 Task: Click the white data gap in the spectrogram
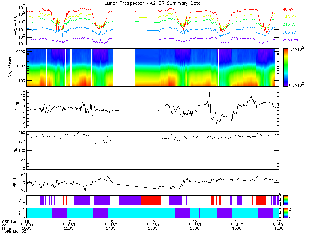click(124, 67)
